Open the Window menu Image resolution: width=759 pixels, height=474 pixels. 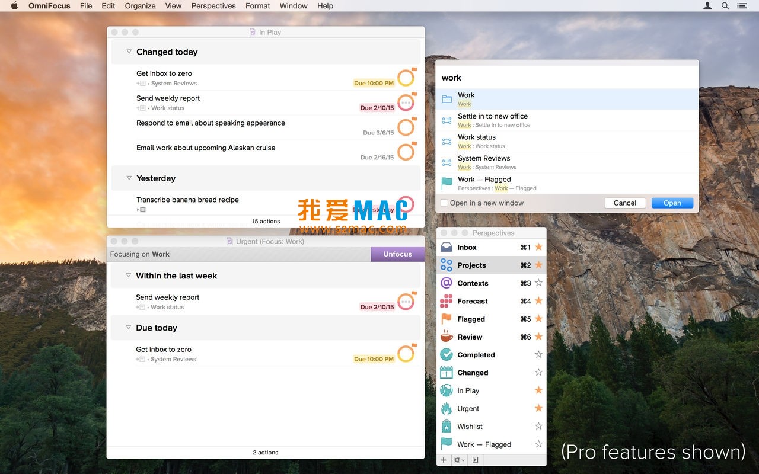[x=294, y=6]
